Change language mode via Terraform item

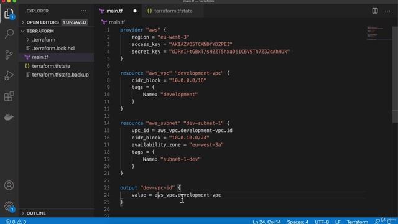tap(358, 222)
